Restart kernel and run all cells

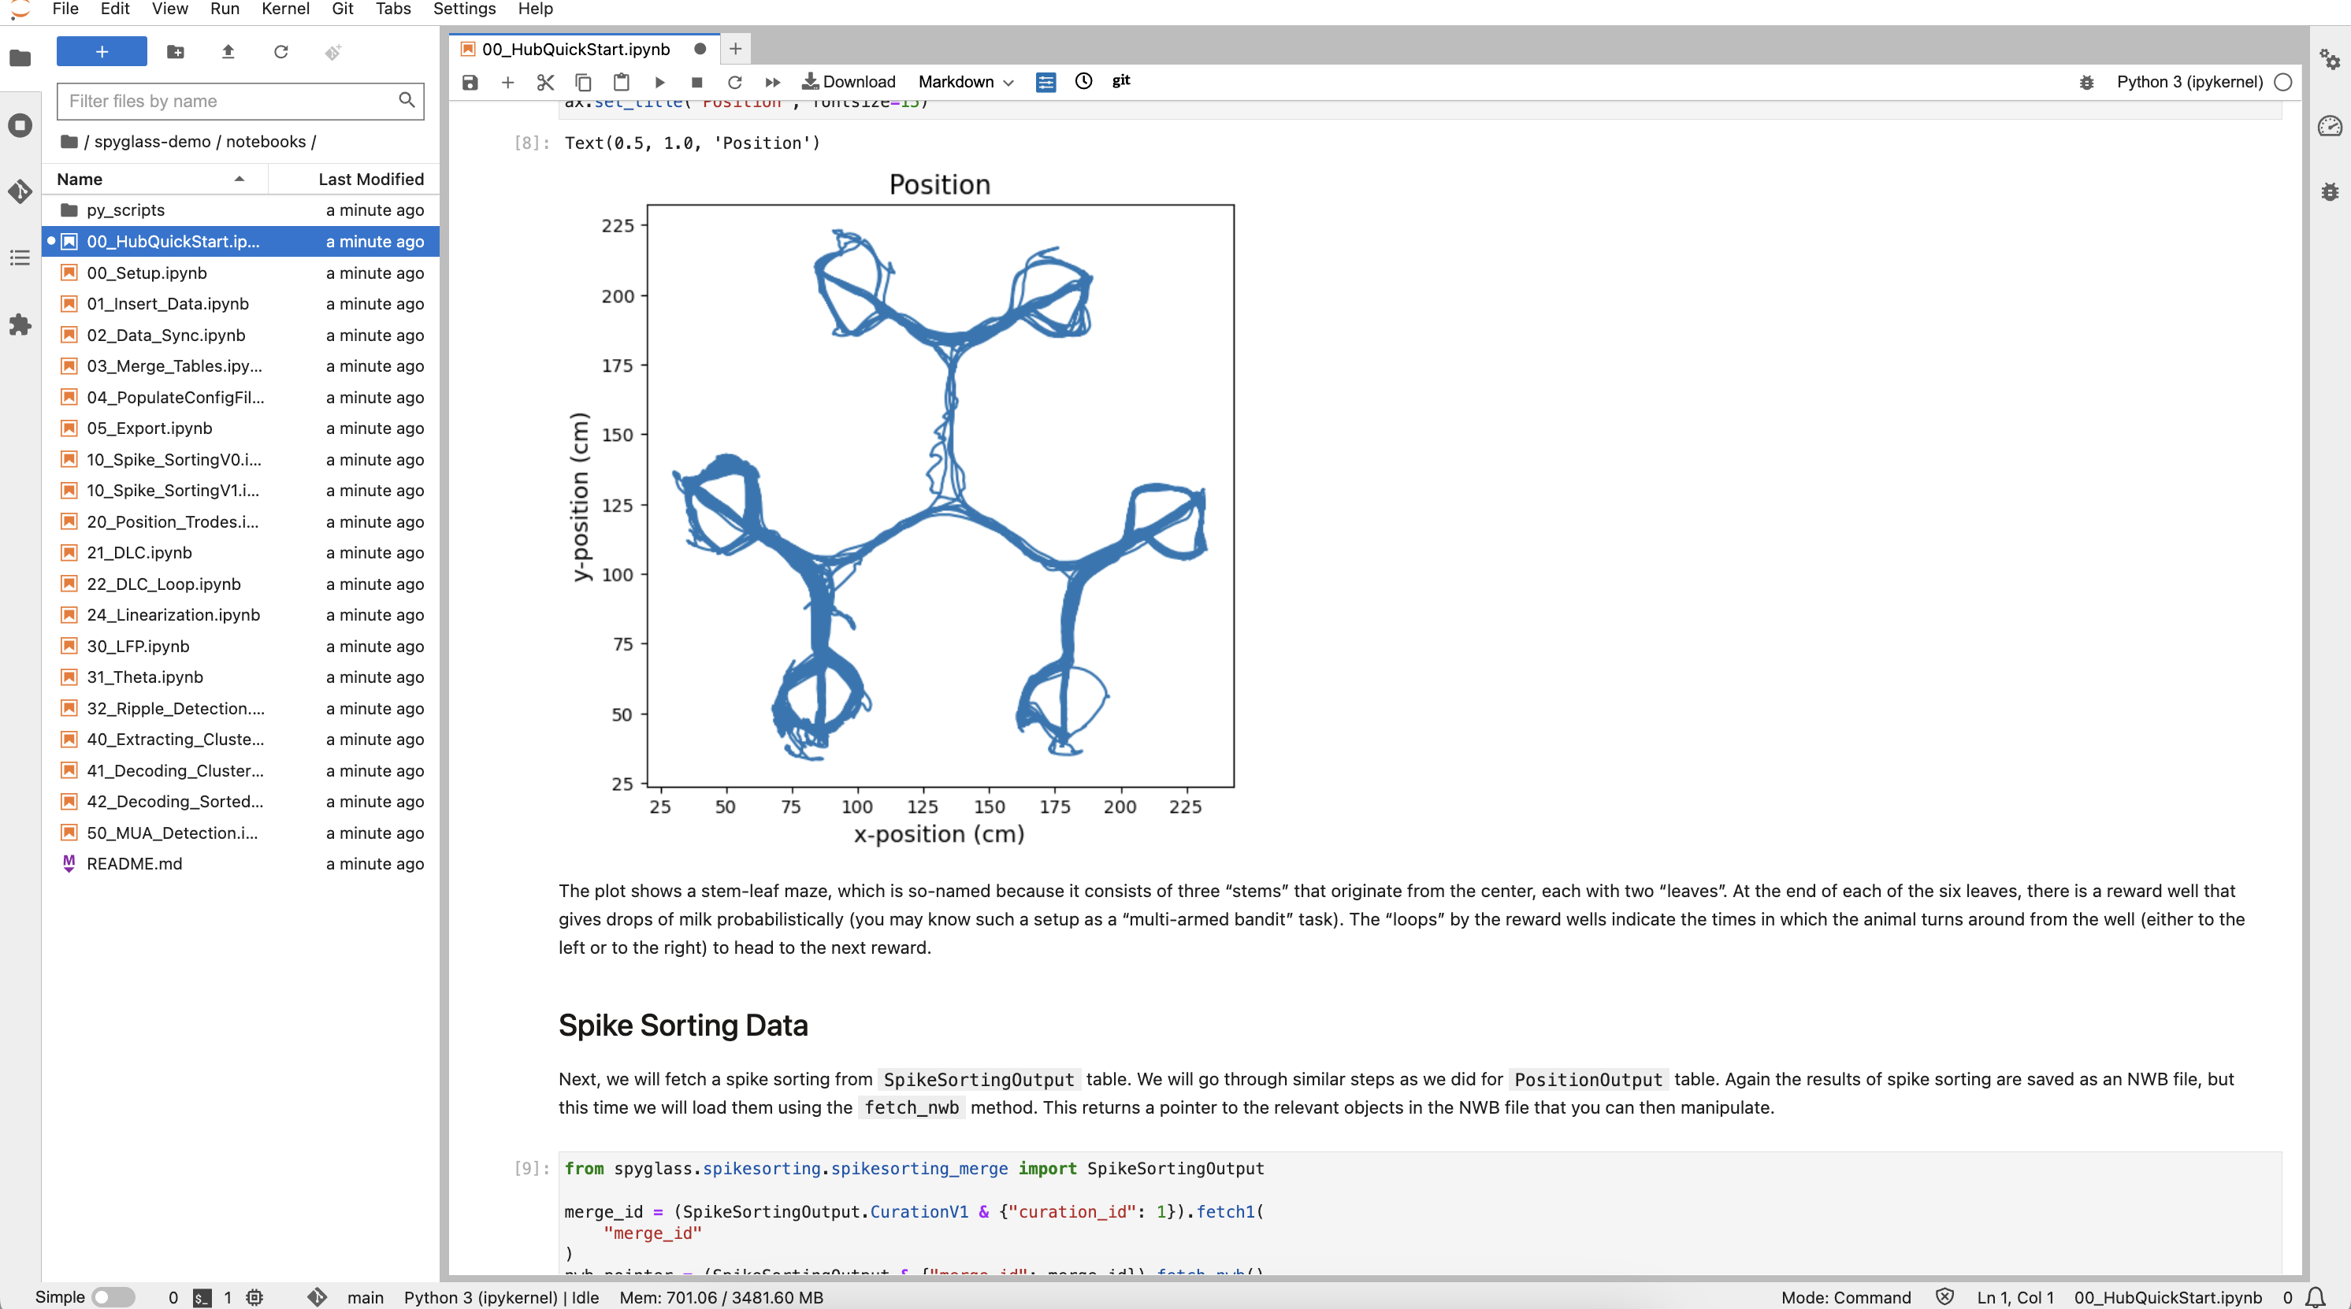click(773, 82)
